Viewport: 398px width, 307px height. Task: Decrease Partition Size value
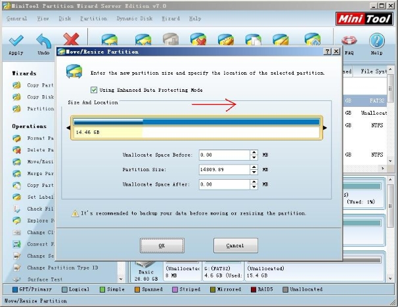tap(254, 172)
